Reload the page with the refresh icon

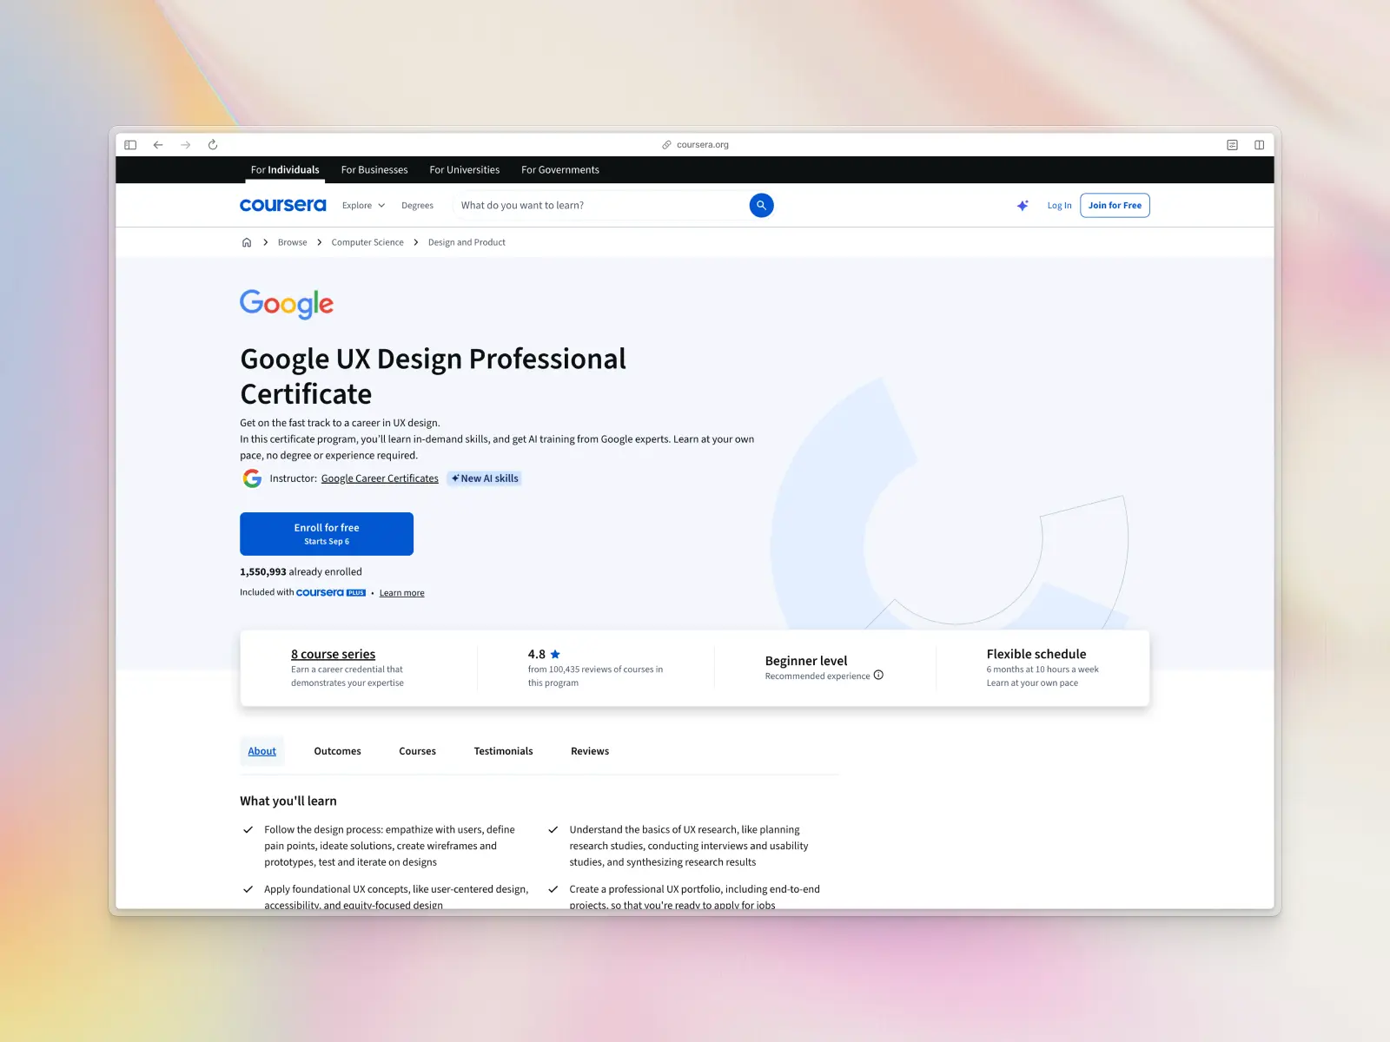(x=213, y=145)
